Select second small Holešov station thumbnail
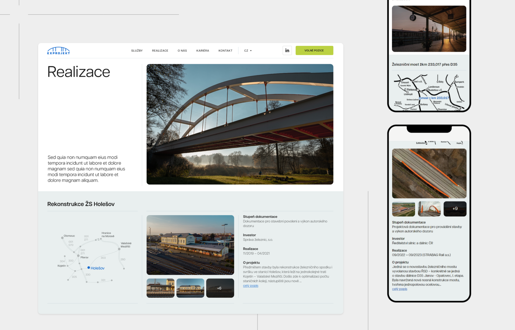Viewport: 515px width, 330px height. click(190, 288)
